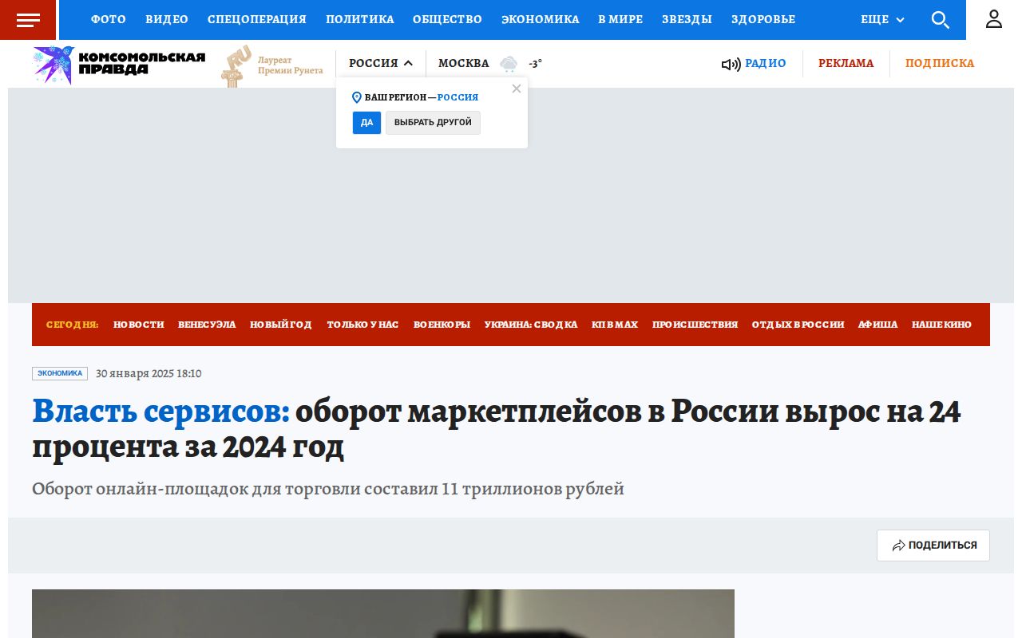Image resolution: width=1022 pixels, height=638 pixels.
Task: Click the Runet Prize award icon
Action: pyautogui.click(x=233, y=64)
